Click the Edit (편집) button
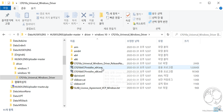 [137, 19]
